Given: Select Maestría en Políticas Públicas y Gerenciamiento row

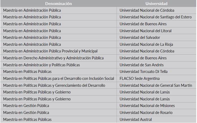Looking at the screenshot, I should point(54,85).
